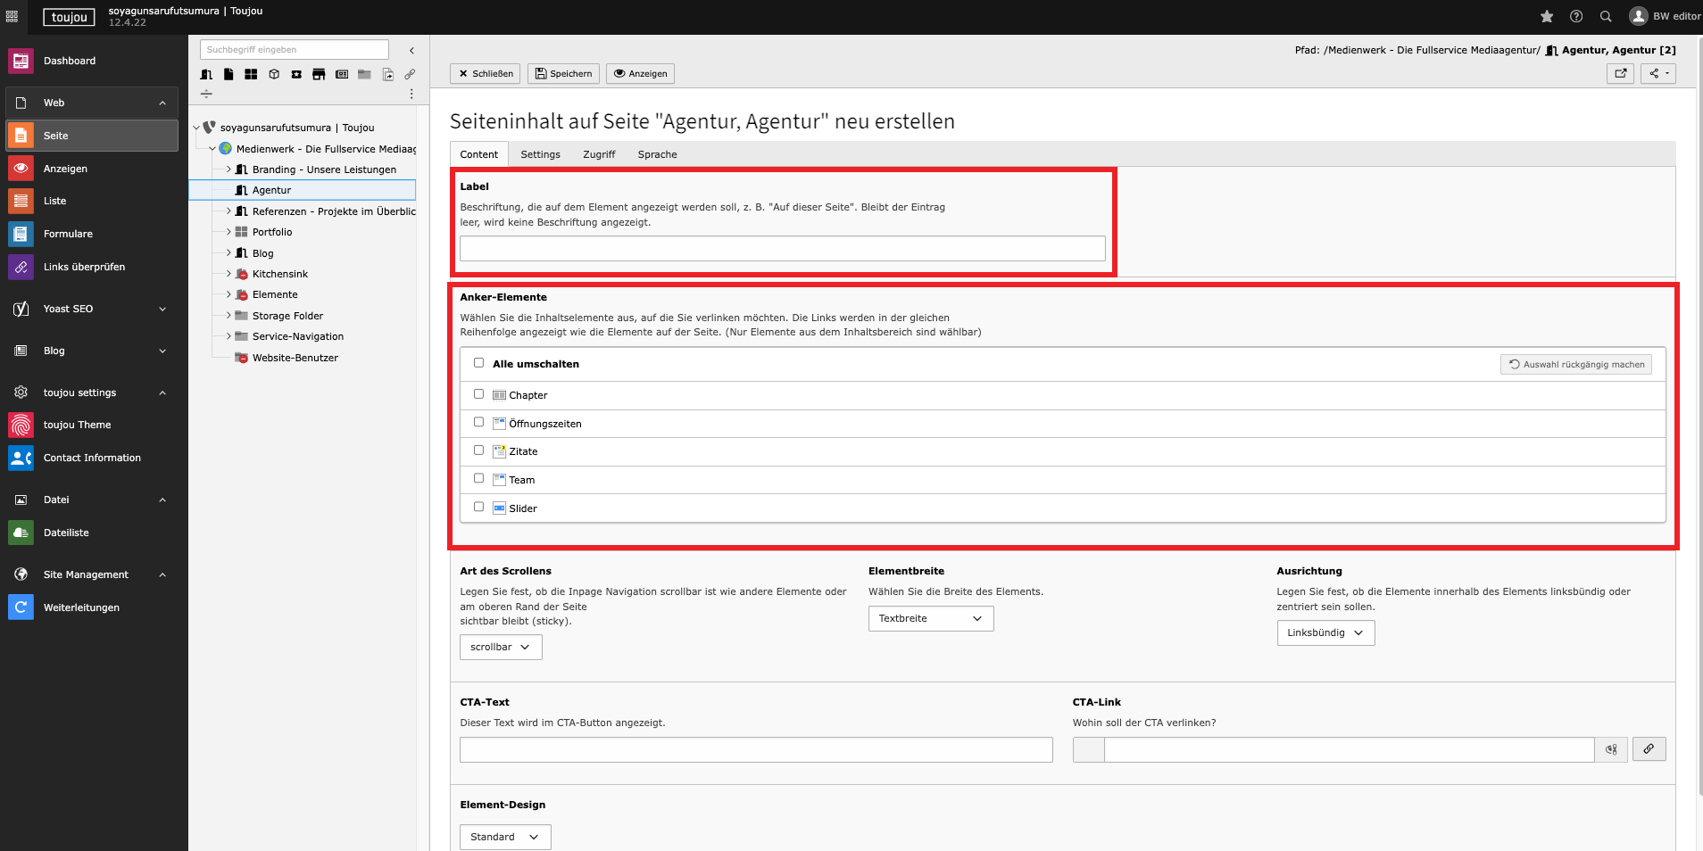Click the search magnifier in top bar

coord(1606,16)
